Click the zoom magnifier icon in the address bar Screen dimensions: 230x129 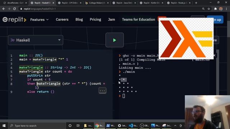coord(203,9)
